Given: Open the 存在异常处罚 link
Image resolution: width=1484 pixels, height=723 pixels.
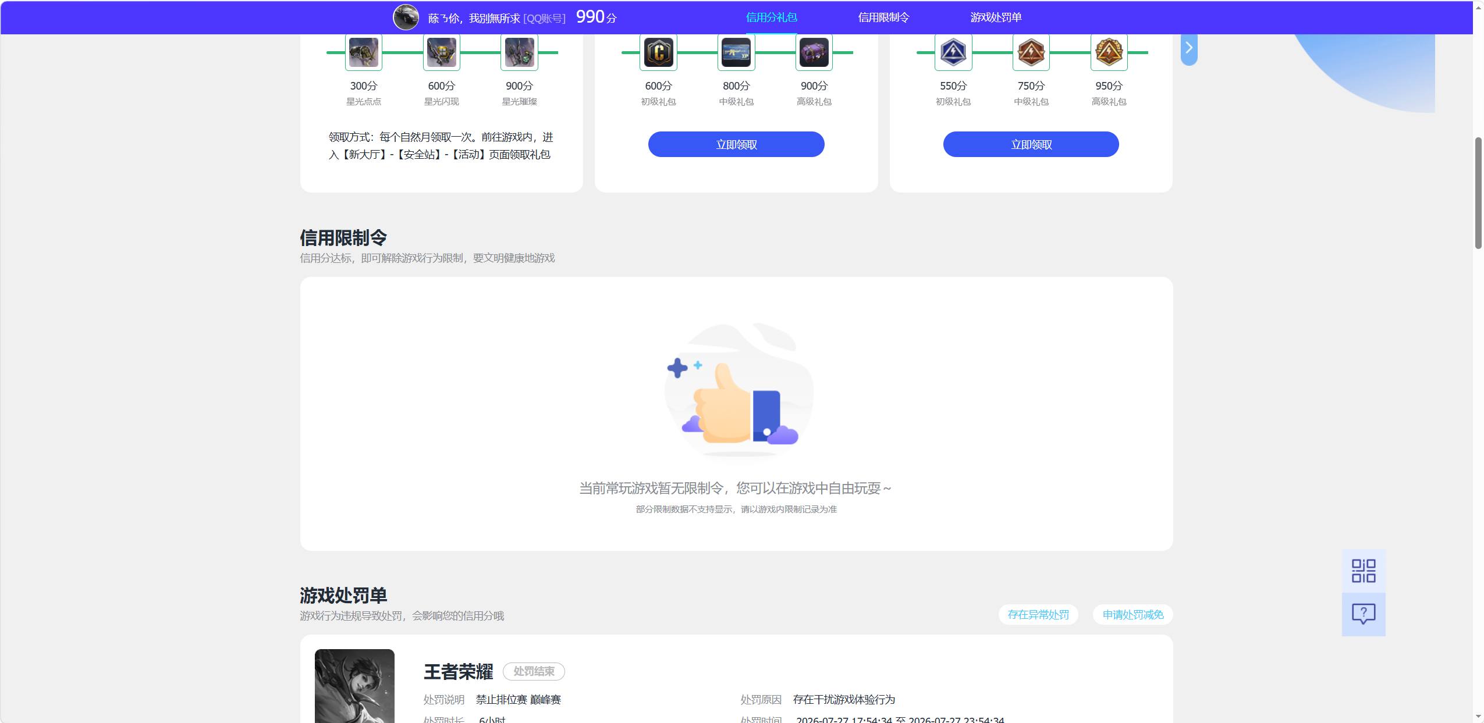Looking at the screenshot, I should [1038, 615].
